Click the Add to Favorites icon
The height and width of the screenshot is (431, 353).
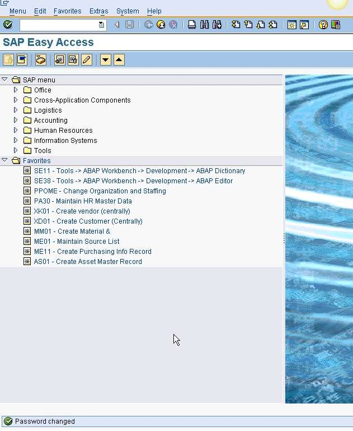(59, 59)
